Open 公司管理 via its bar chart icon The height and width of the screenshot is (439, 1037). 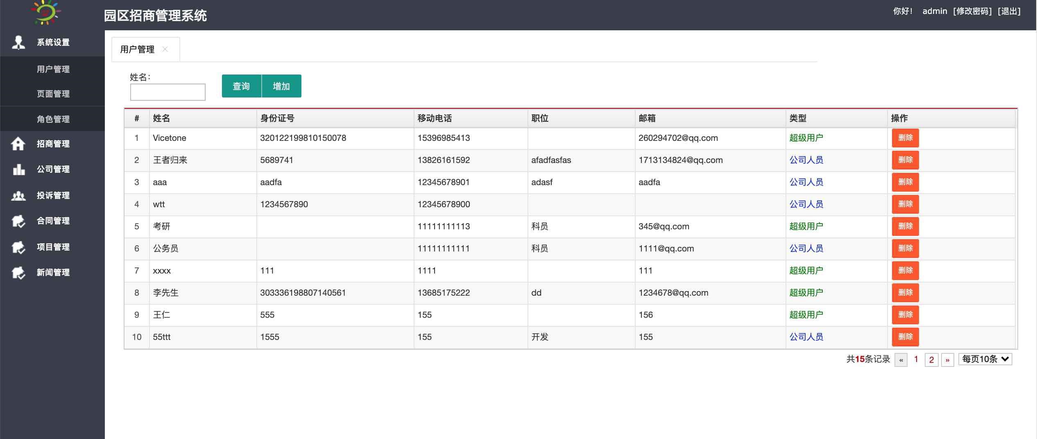click(18, 170)
